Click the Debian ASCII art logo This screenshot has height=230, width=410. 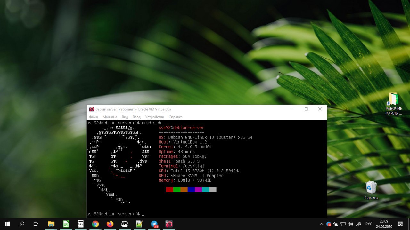point(119,165)
